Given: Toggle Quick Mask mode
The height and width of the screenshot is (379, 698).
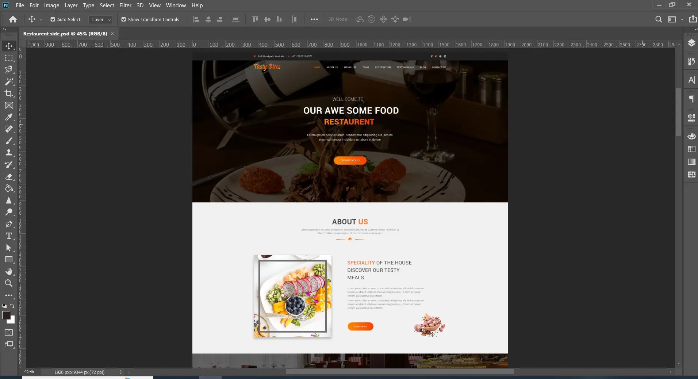Looking at the screenshot, I should (9, 333).
